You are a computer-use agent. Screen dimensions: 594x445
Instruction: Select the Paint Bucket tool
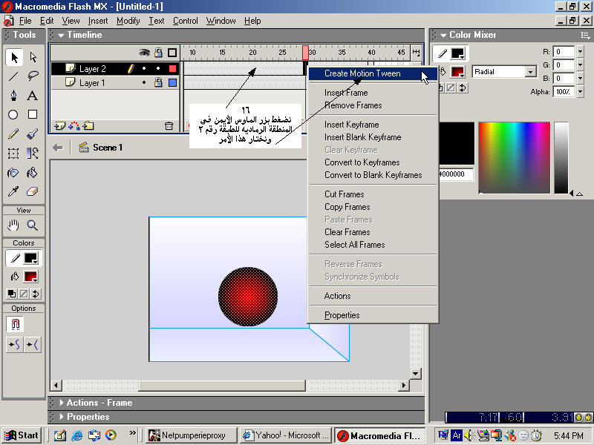click(x=33, y=173)
